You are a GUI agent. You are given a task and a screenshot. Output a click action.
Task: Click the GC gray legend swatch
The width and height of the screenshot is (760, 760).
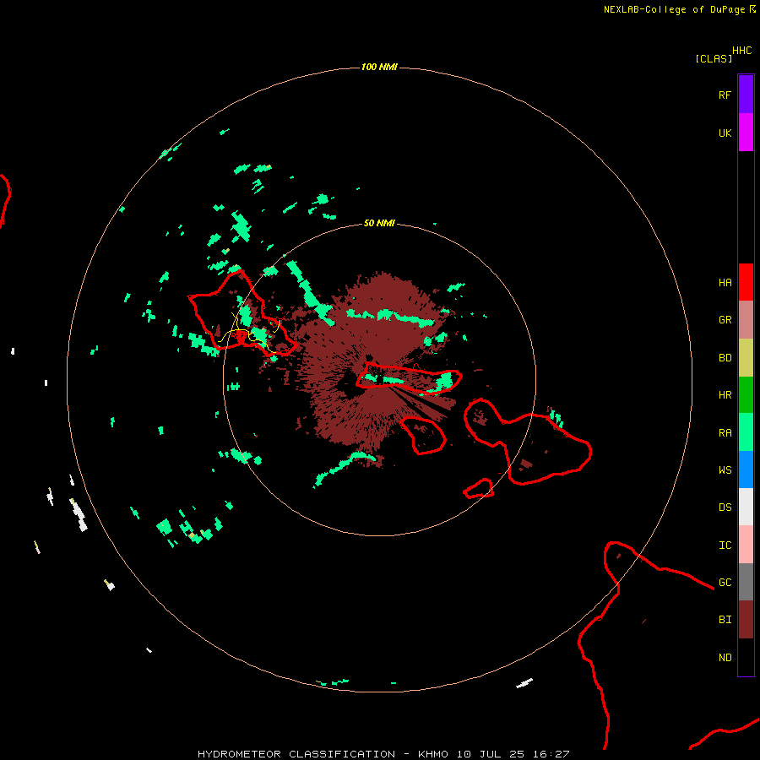[746, 582]
